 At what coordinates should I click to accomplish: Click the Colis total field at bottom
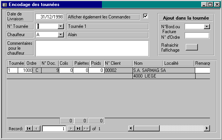(x=67, y=121)
